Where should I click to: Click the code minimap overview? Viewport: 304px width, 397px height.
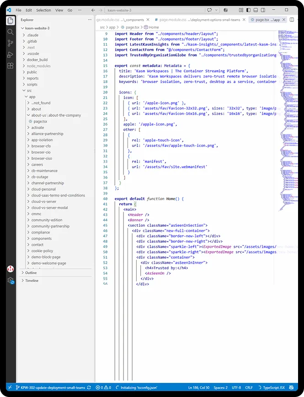click(288, 120)
